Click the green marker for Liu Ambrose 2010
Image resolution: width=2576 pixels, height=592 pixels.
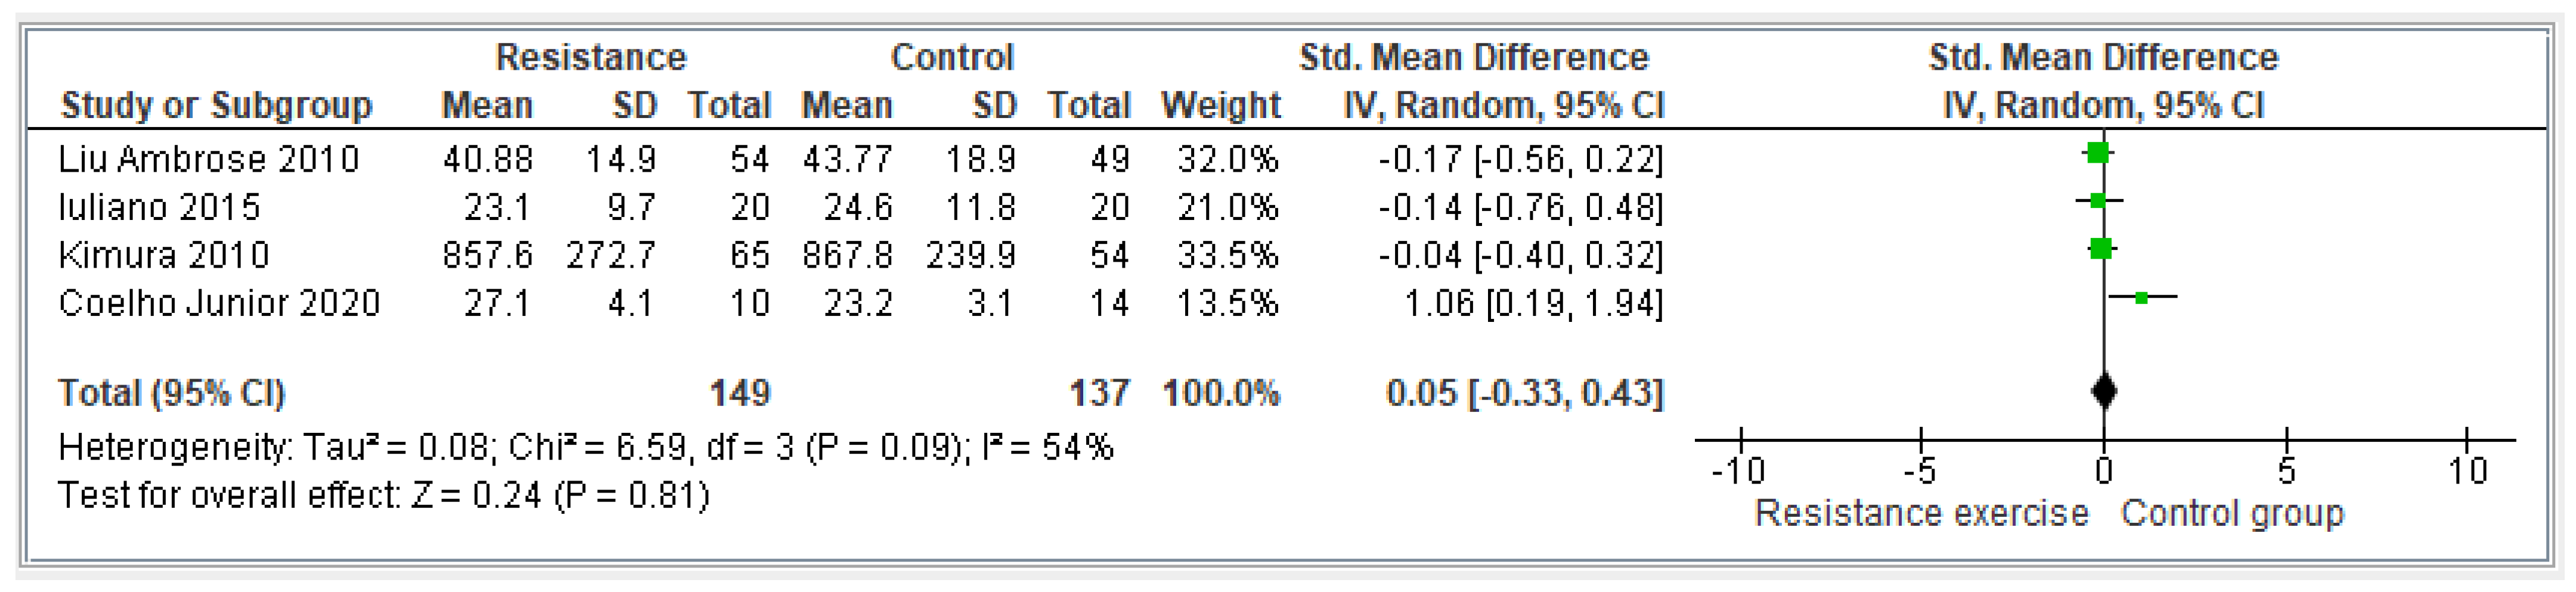2098,153
